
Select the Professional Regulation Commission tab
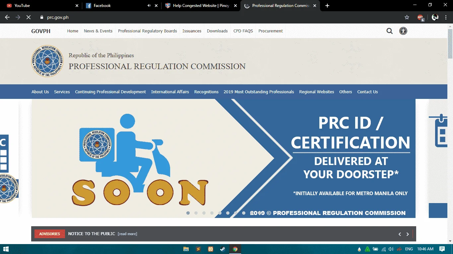281,6
